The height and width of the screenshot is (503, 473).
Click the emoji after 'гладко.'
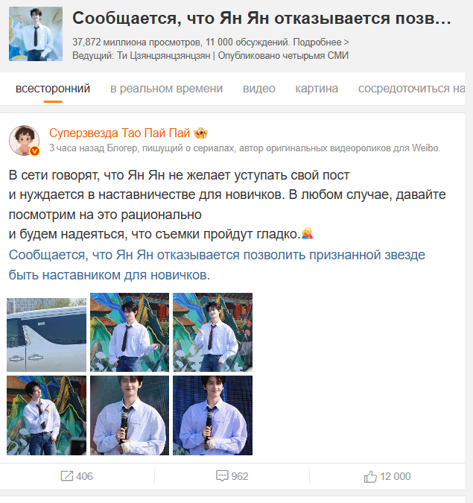pyautogui.click(x=307, y=233)
